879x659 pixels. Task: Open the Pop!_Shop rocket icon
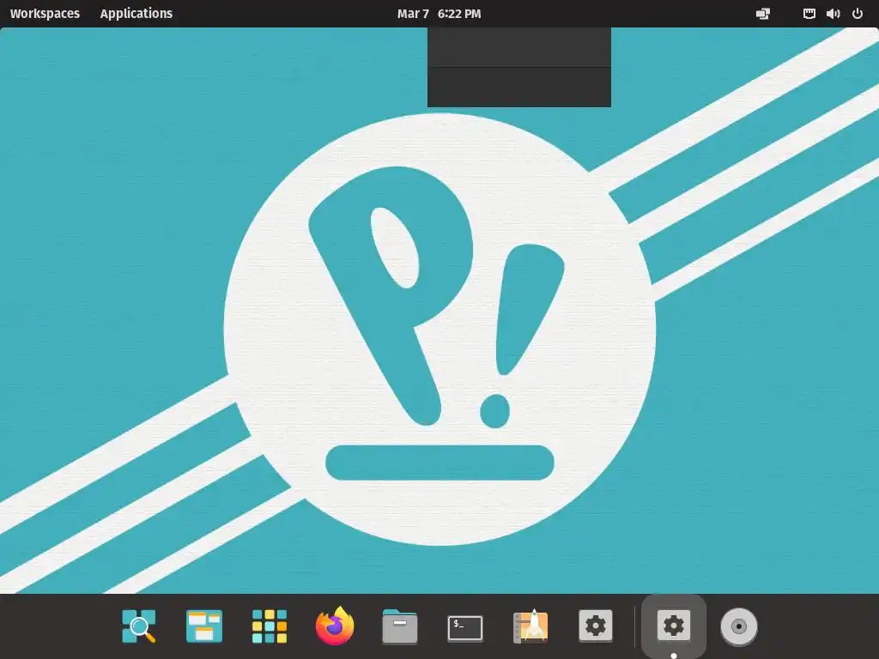(530, 626)
